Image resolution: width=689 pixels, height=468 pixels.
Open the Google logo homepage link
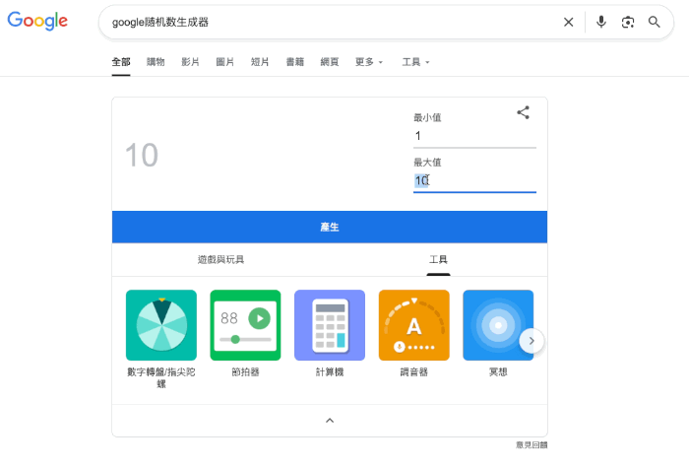point(37,21)
